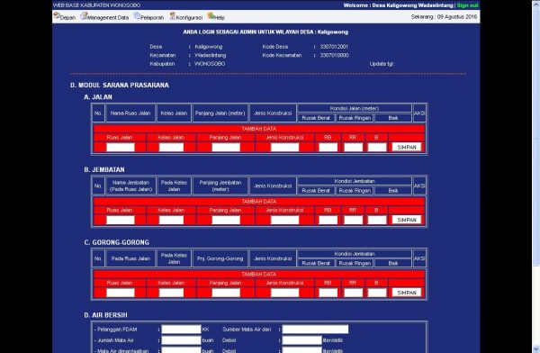Click the Depan icon in the menu bar
The width and height of the screenshot is (540, 353).
57,16
